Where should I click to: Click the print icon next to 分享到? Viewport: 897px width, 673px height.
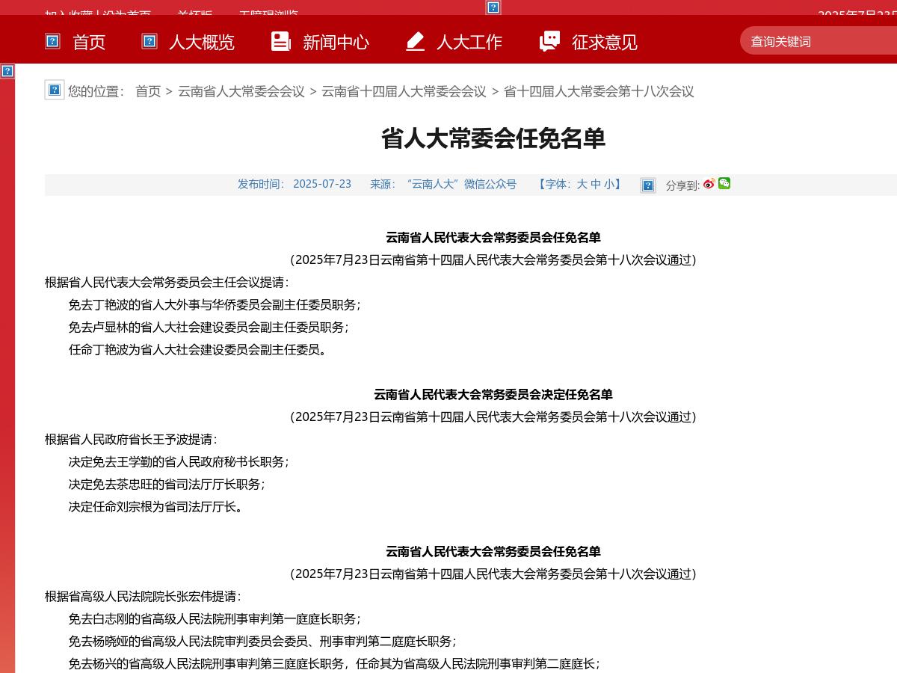click(647, 184)
